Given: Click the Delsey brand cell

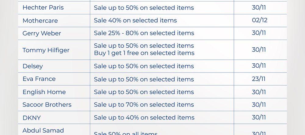Looking at the screenshot, I should (x=33, y=66).
